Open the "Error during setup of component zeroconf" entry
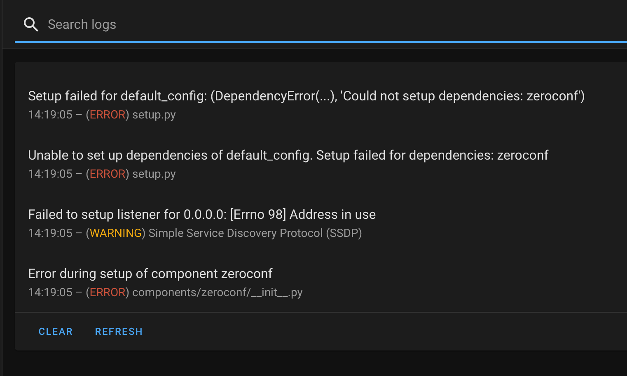This screenshot has width=627, height=376. [x=150, y=274]
